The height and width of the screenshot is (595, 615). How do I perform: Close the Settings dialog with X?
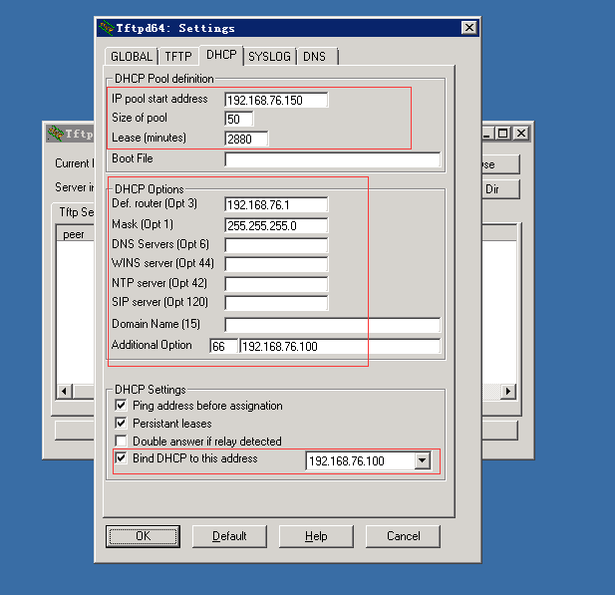[469, 28]
